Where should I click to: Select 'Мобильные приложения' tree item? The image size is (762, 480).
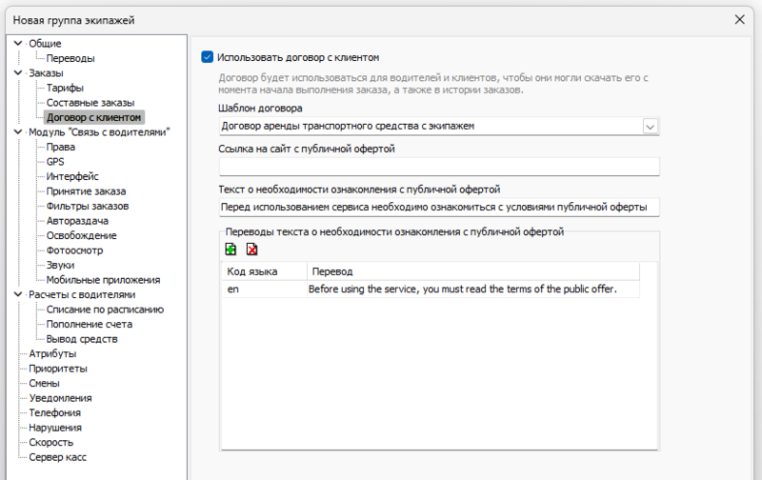coord(103,280)
